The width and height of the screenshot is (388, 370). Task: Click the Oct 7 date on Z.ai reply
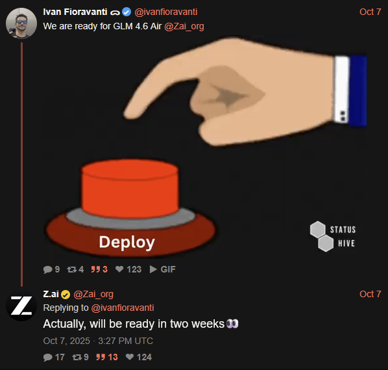pyautogui.click(x=370, y=294)
